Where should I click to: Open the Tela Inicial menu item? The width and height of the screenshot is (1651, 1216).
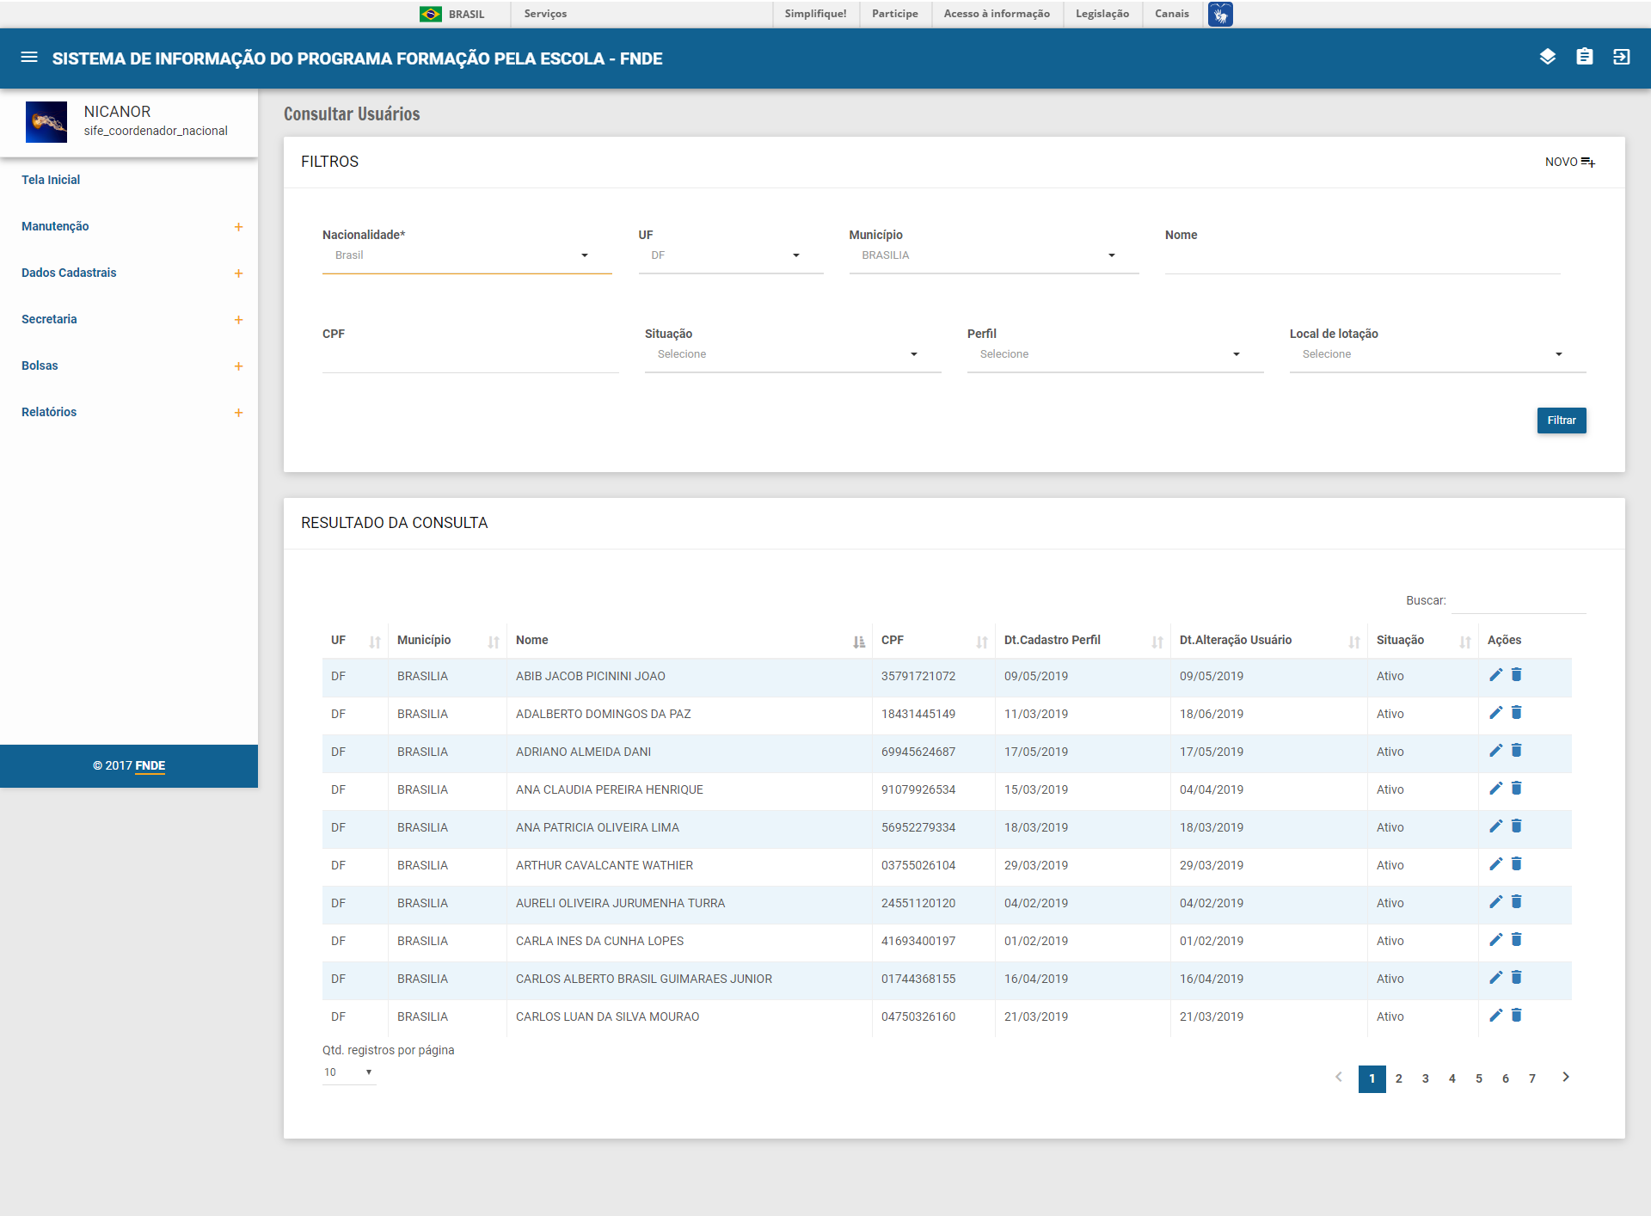51,180
